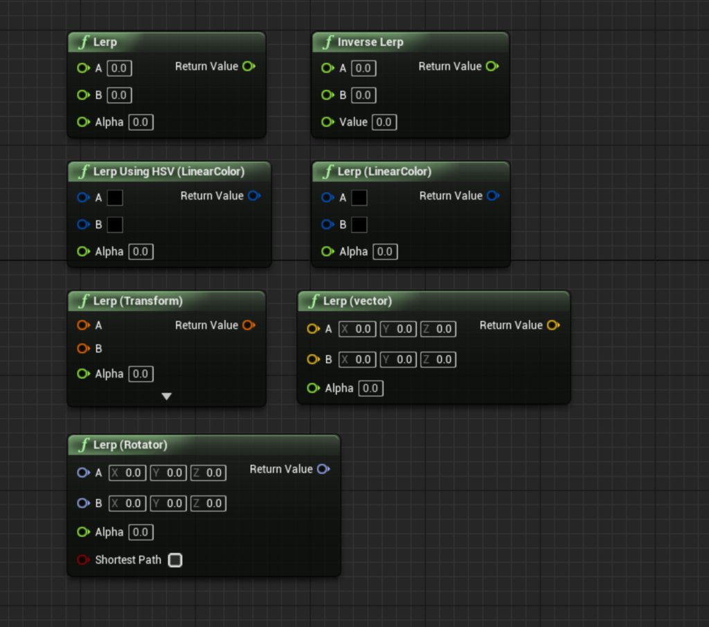Click the X field of input A on Lerp (vector)

(x=357, y=328)
